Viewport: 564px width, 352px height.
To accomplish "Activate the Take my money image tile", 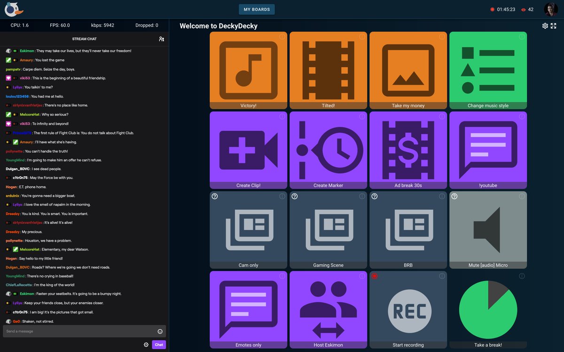I will (408, 70).
